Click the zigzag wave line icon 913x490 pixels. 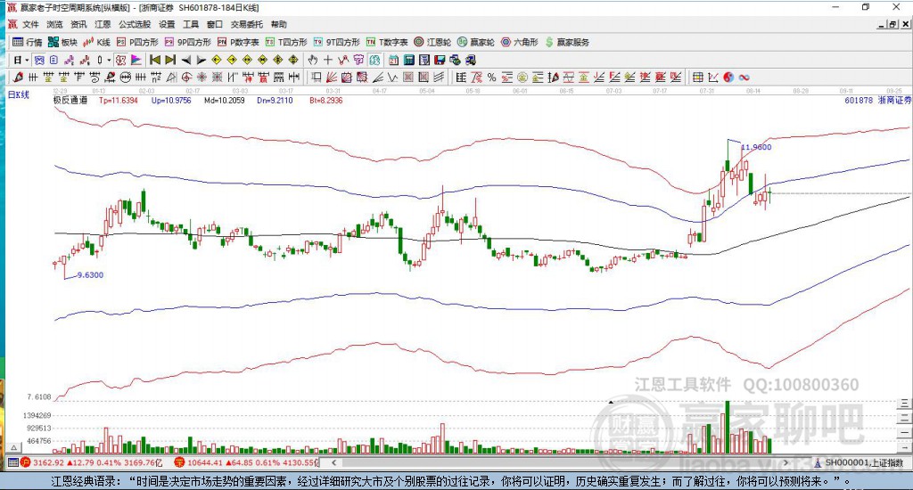point(393,78)
